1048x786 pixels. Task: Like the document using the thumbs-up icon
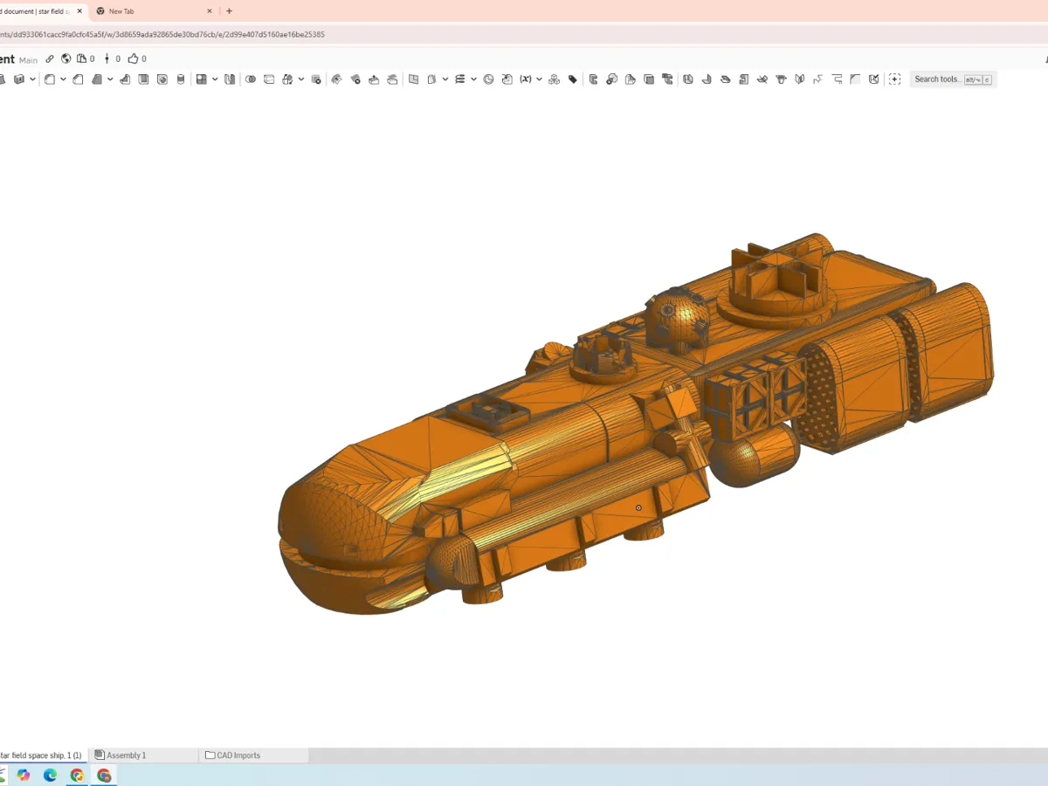click(x=134, y=59)
